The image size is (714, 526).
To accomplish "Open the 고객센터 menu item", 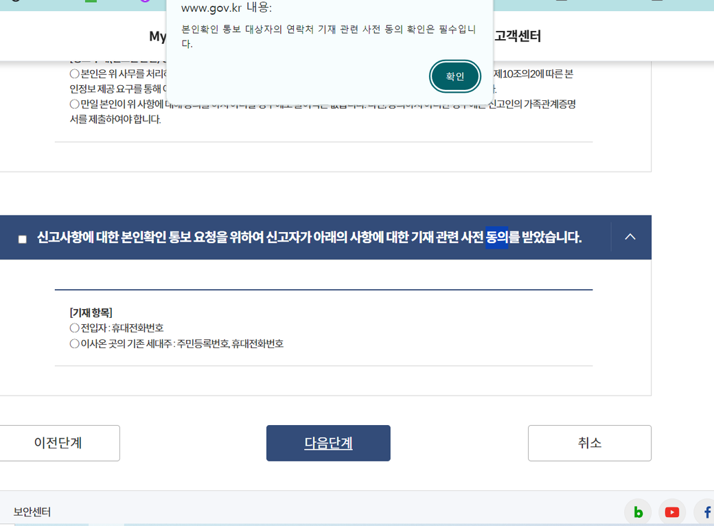I will [x=518, y=36].
